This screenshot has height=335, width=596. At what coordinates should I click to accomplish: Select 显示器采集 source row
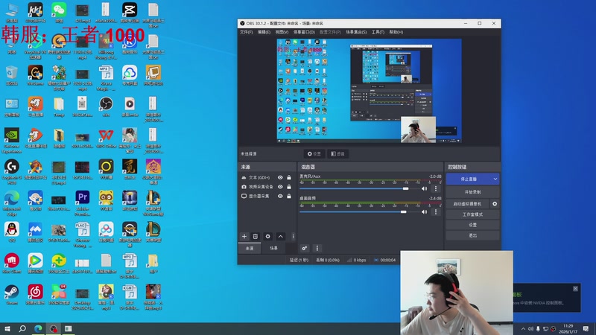click(267, 196)
